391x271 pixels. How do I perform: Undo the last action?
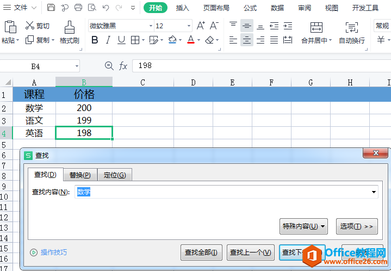105,8
